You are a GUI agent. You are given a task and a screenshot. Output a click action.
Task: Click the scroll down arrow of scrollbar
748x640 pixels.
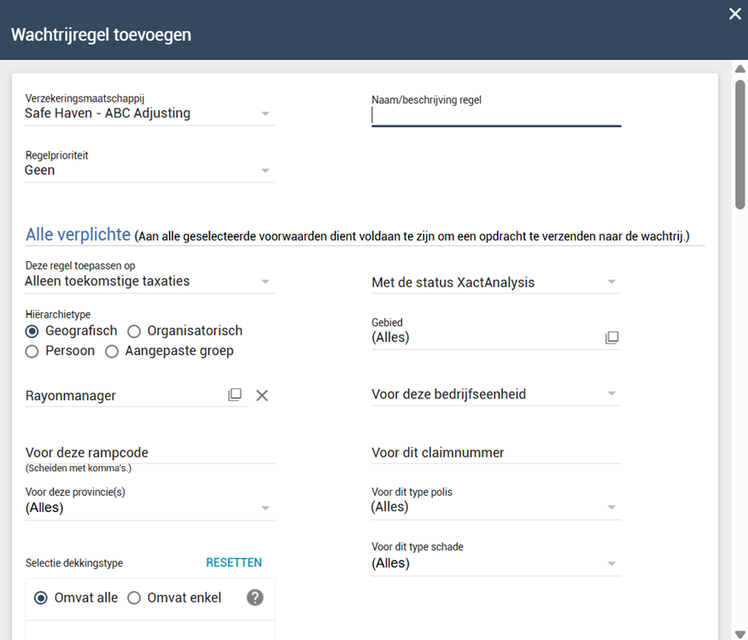[x=739, y=633]
